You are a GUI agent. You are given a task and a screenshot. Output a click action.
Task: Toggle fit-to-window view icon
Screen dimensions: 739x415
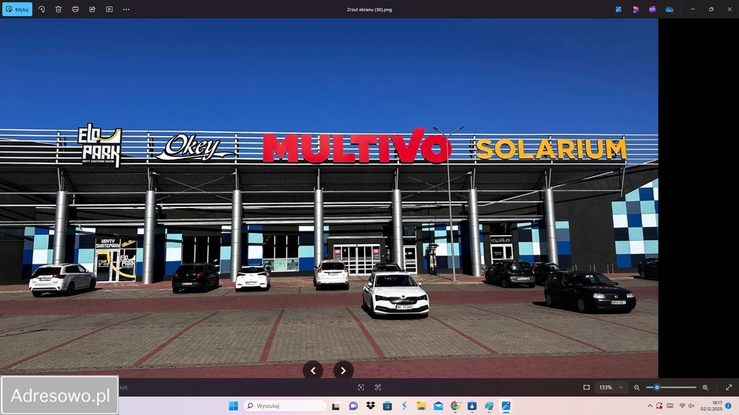pos(587,387)
